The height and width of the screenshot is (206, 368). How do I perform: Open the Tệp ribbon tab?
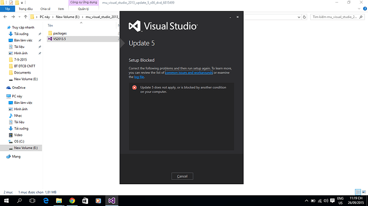[7, 9]
